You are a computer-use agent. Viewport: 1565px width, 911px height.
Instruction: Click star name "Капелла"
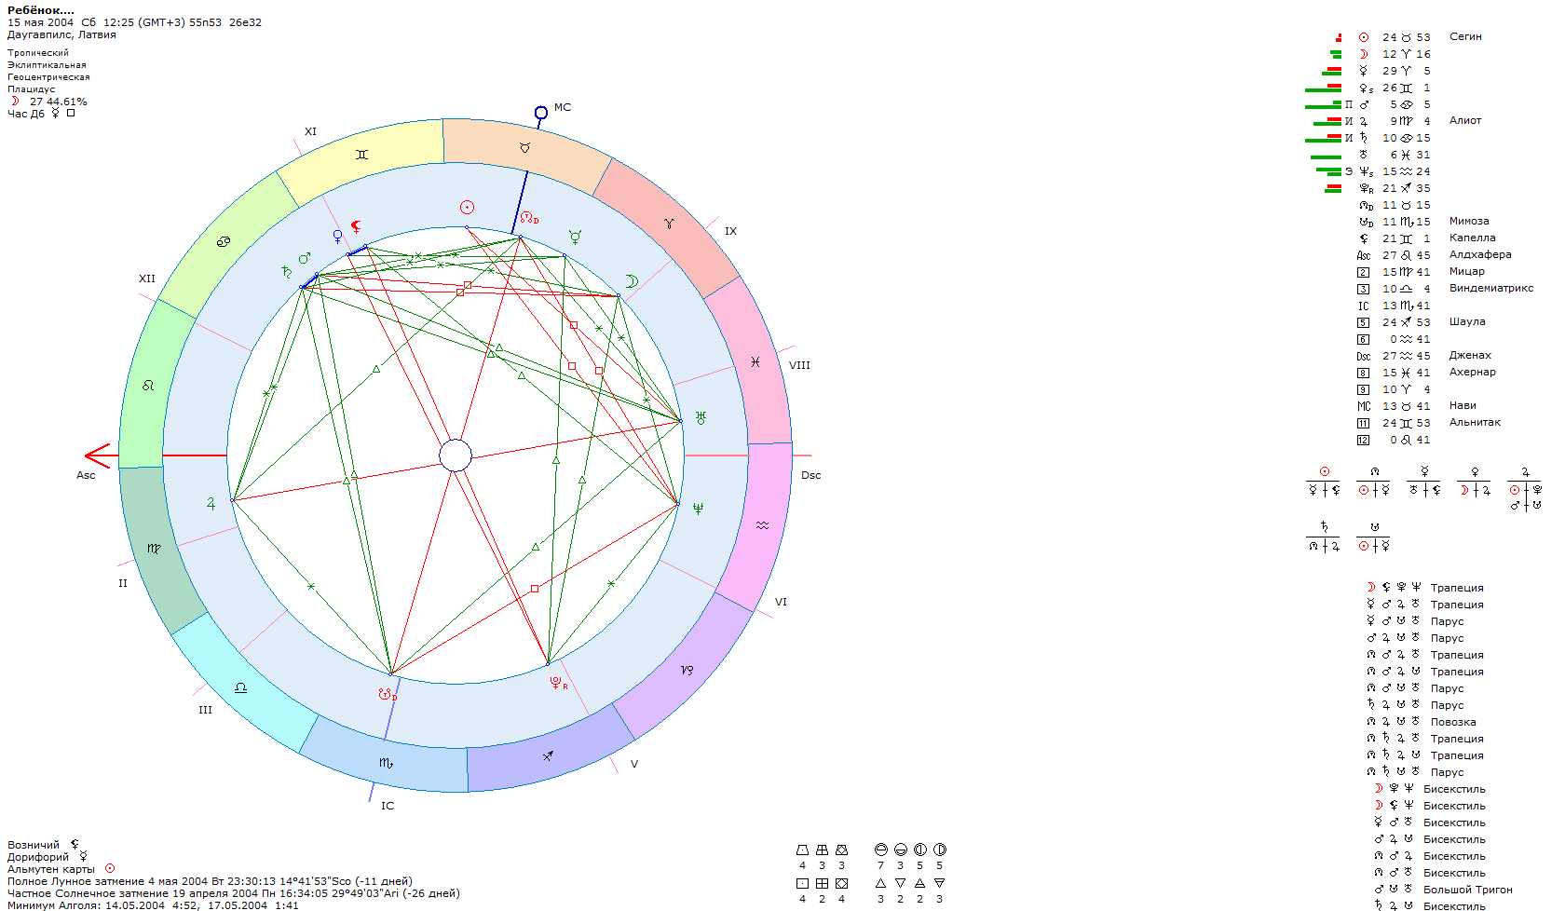click(x=1473, y=238)
